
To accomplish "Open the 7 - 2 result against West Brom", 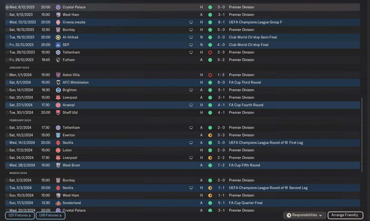I will (221, 165).
